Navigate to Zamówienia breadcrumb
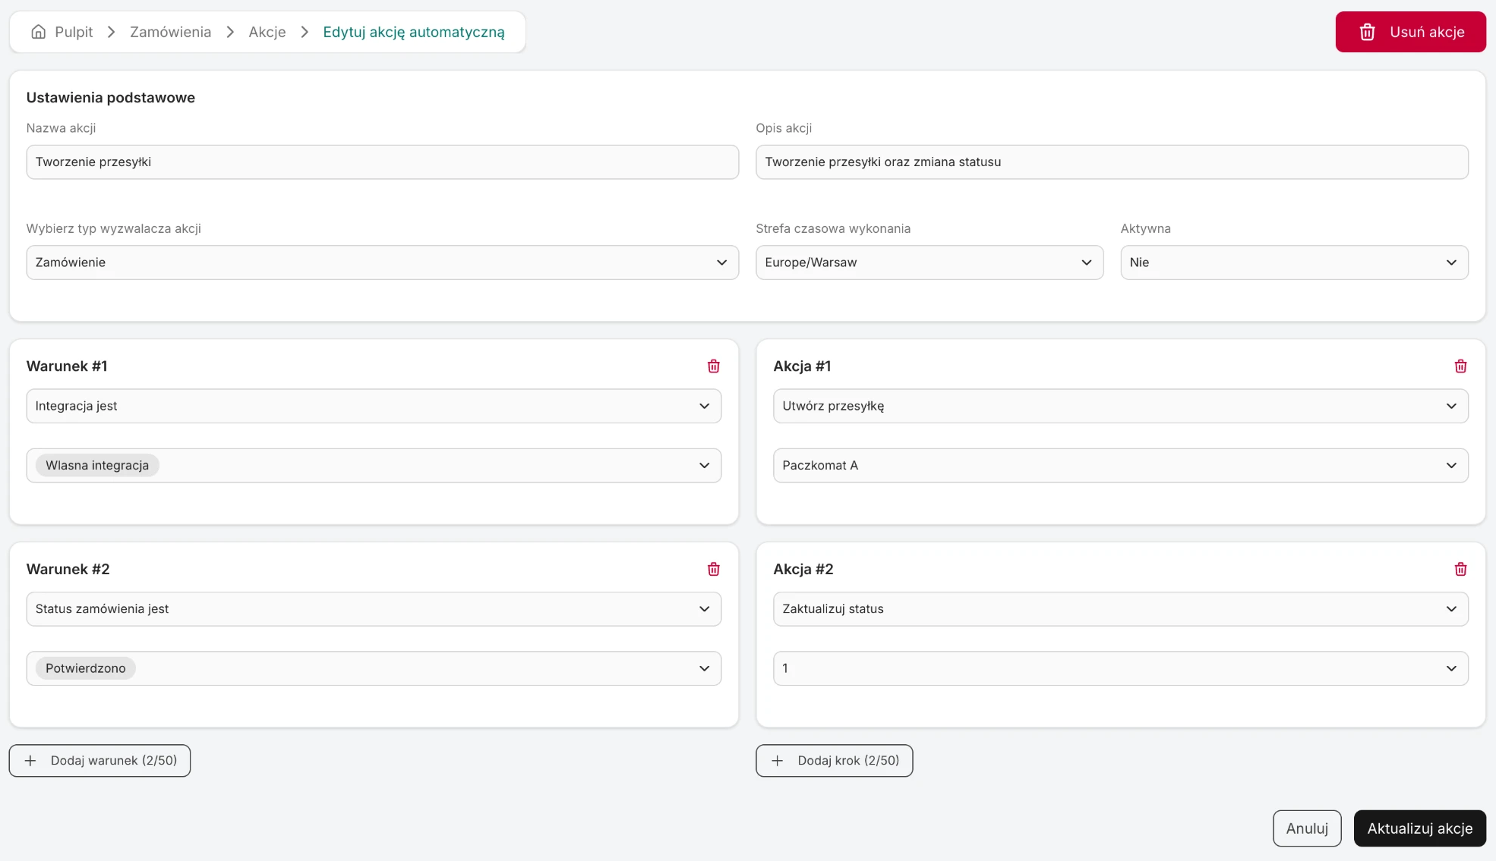The width and height of the screenshot is (1496, 861). pos(170,32)
